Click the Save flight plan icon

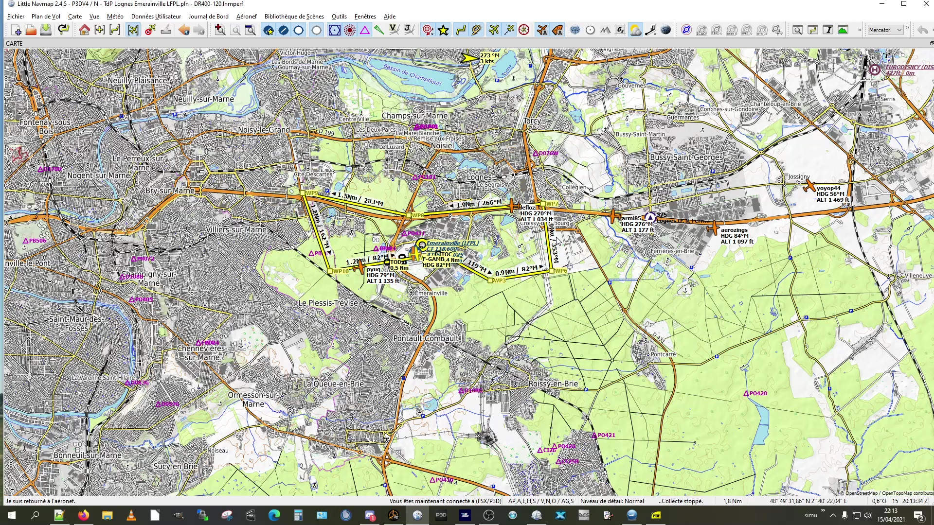pos(46,30)
